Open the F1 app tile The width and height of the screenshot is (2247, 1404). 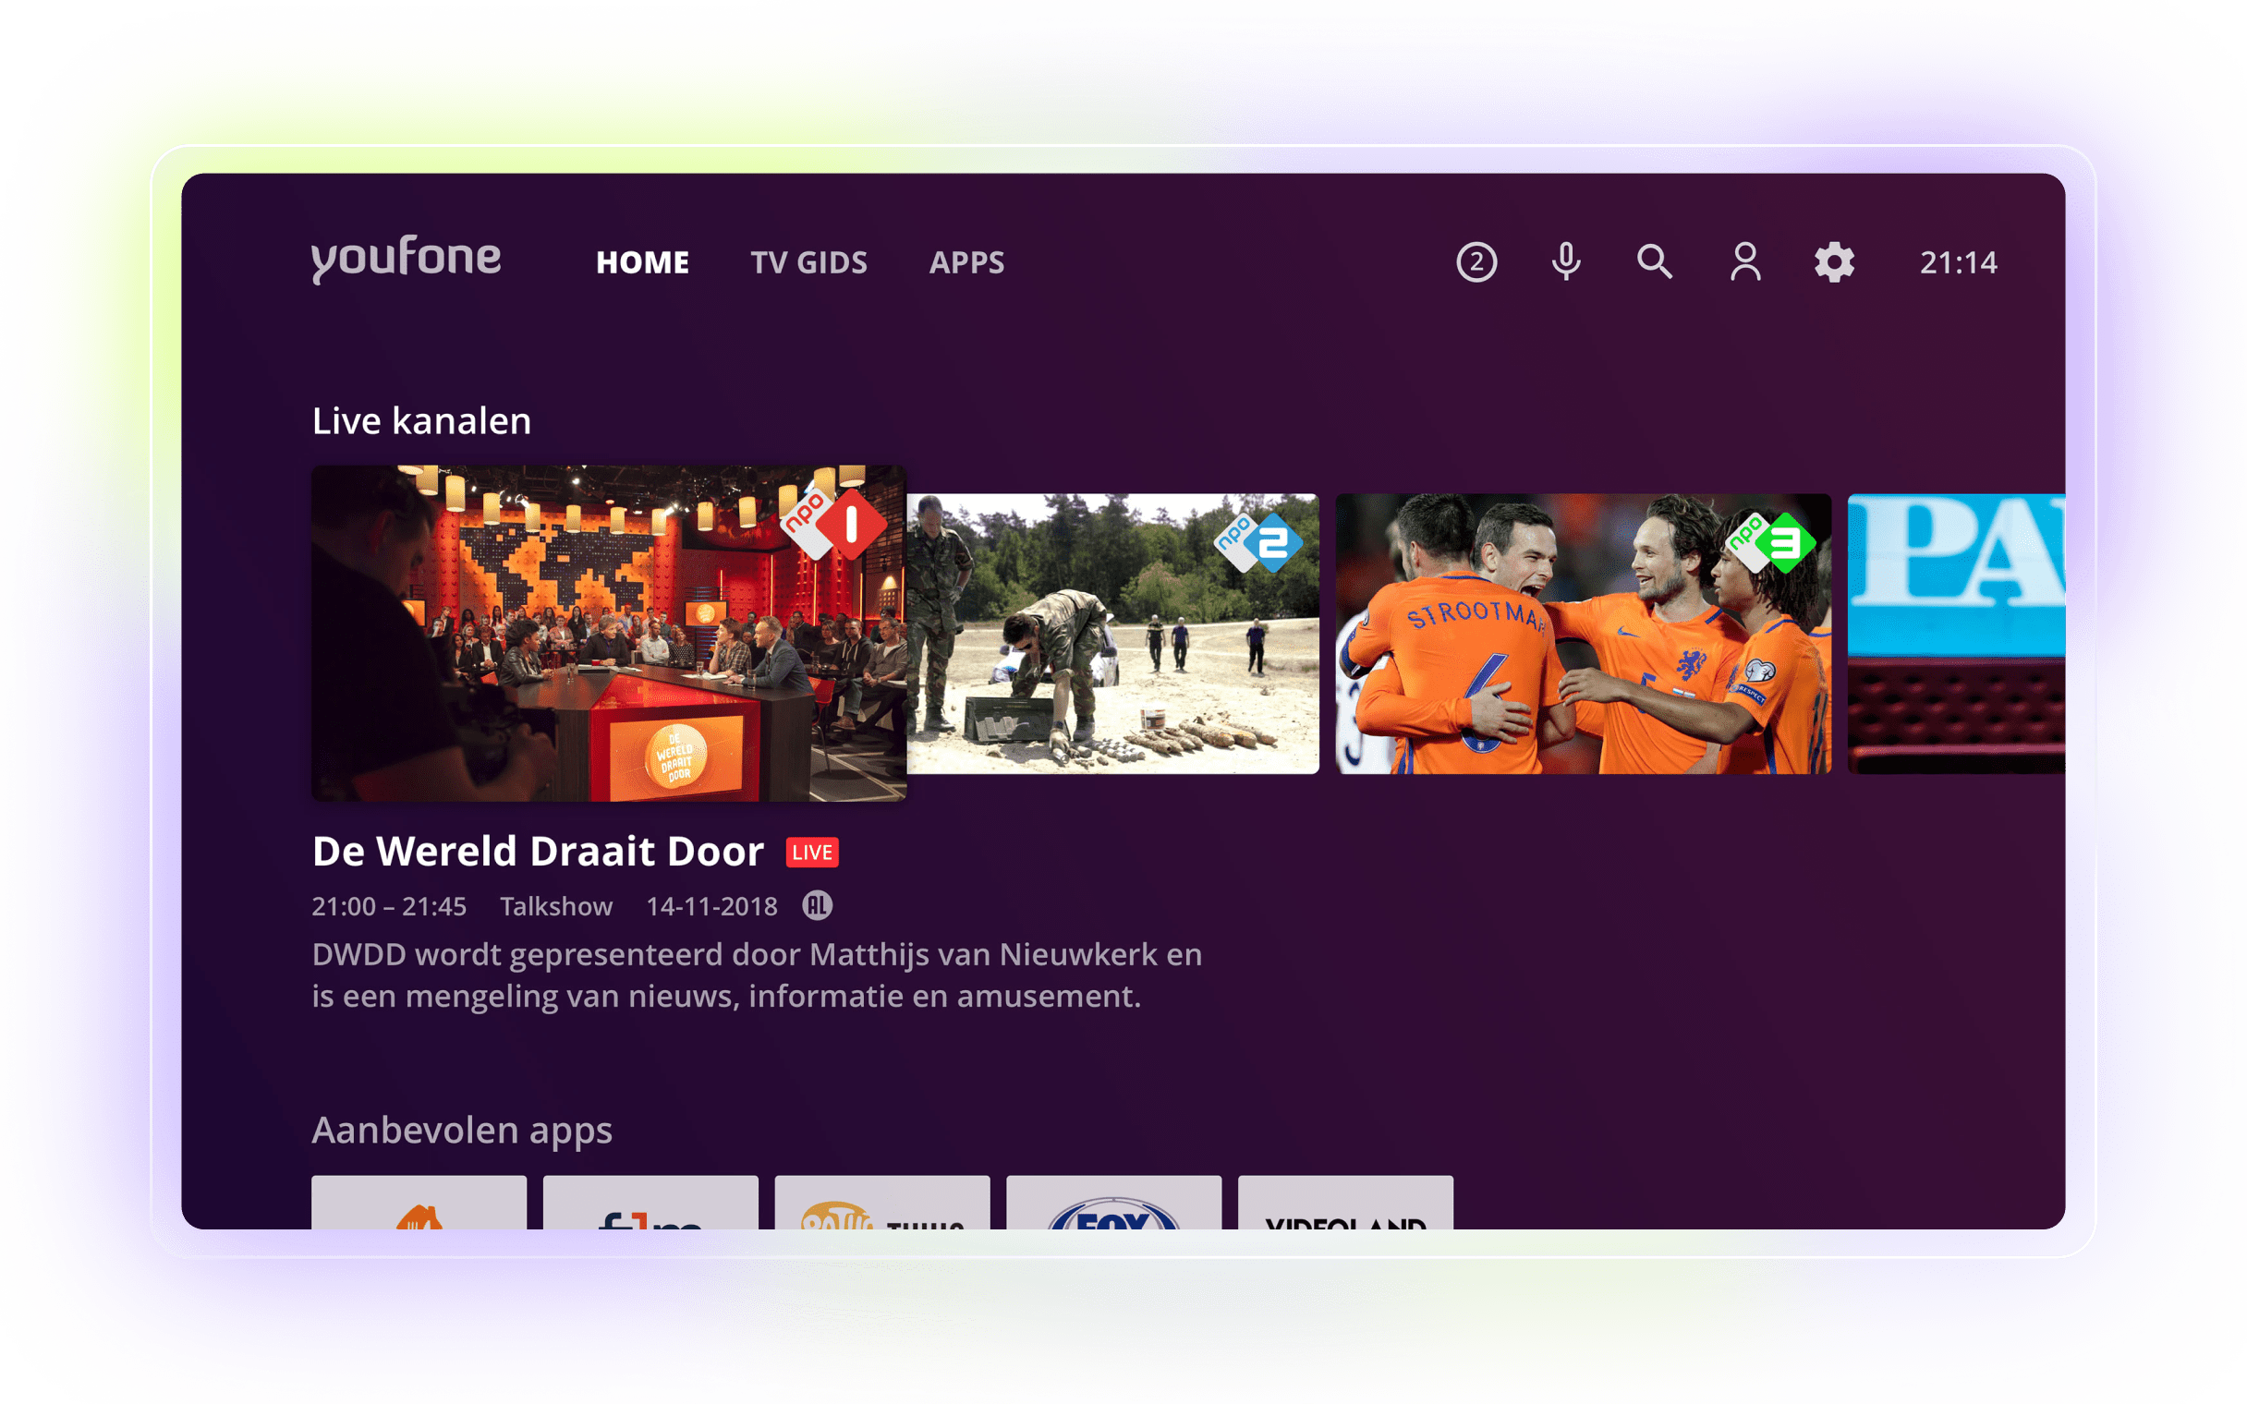click(650, 1203)
